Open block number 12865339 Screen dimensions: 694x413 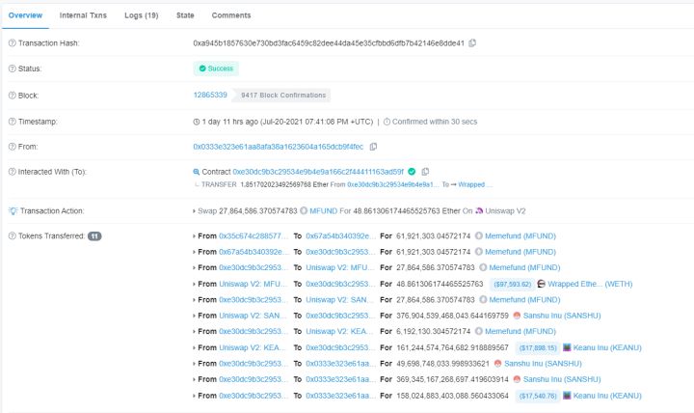click(x=210, y=95)
